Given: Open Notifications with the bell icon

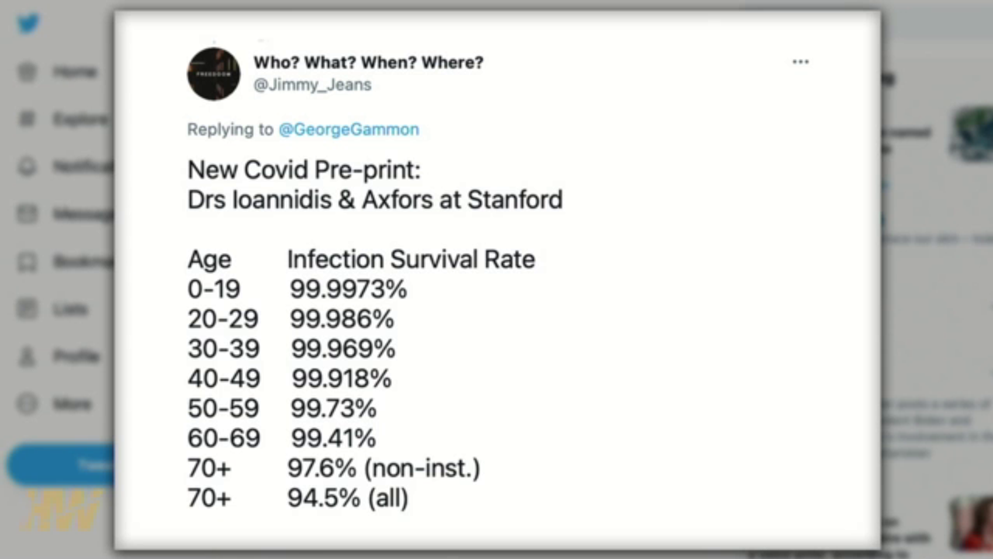Looking at the screenshot, I should tap(28, 166).
